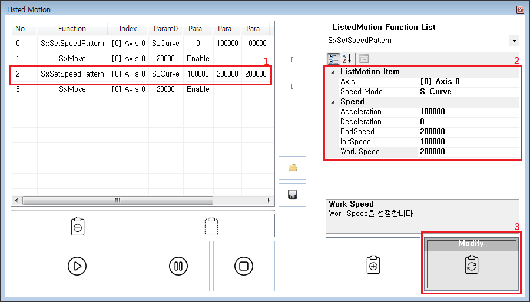Screen dimensions: 530x302
Task: Select row 3 SxMove in the list
Action: click(72, 89)
